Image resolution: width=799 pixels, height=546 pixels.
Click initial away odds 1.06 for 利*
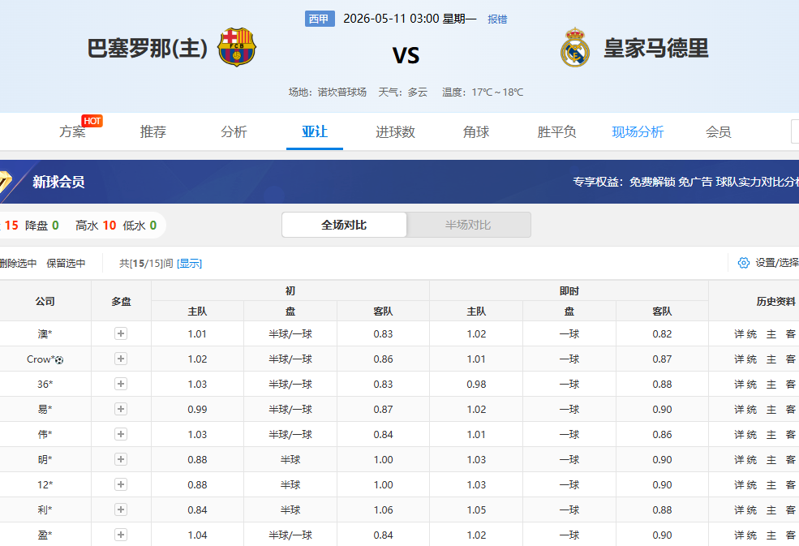coord(383,509)
